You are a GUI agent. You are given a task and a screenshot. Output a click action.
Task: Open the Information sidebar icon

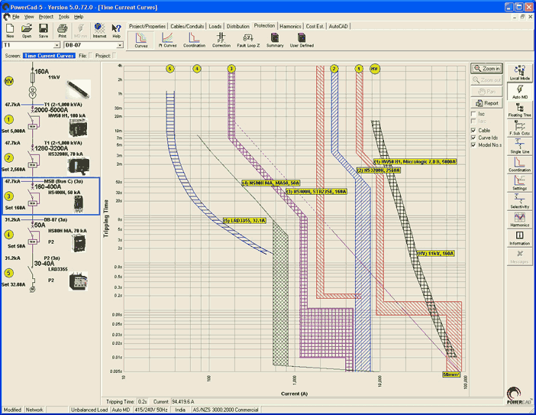(x=520, y=238)
